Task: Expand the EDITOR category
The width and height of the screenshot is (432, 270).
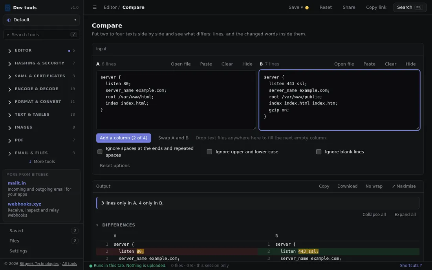Action: pyautogui.click(x=42, y=51)
